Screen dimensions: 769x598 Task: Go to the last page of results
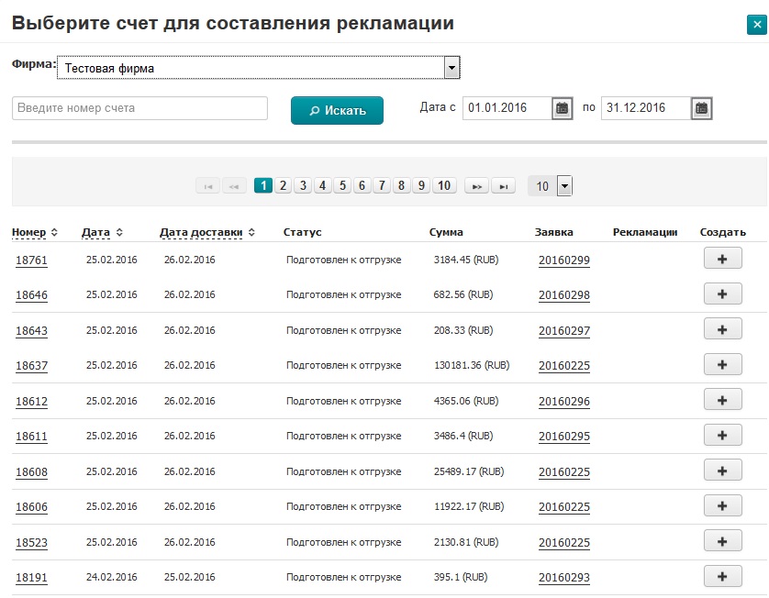point(503,186)
